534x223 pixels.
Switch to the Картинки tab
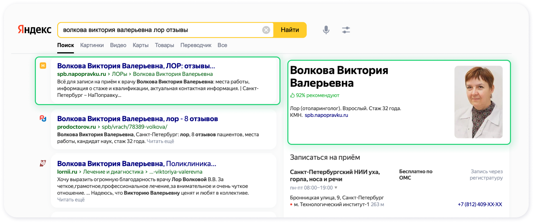click(92, 45)
